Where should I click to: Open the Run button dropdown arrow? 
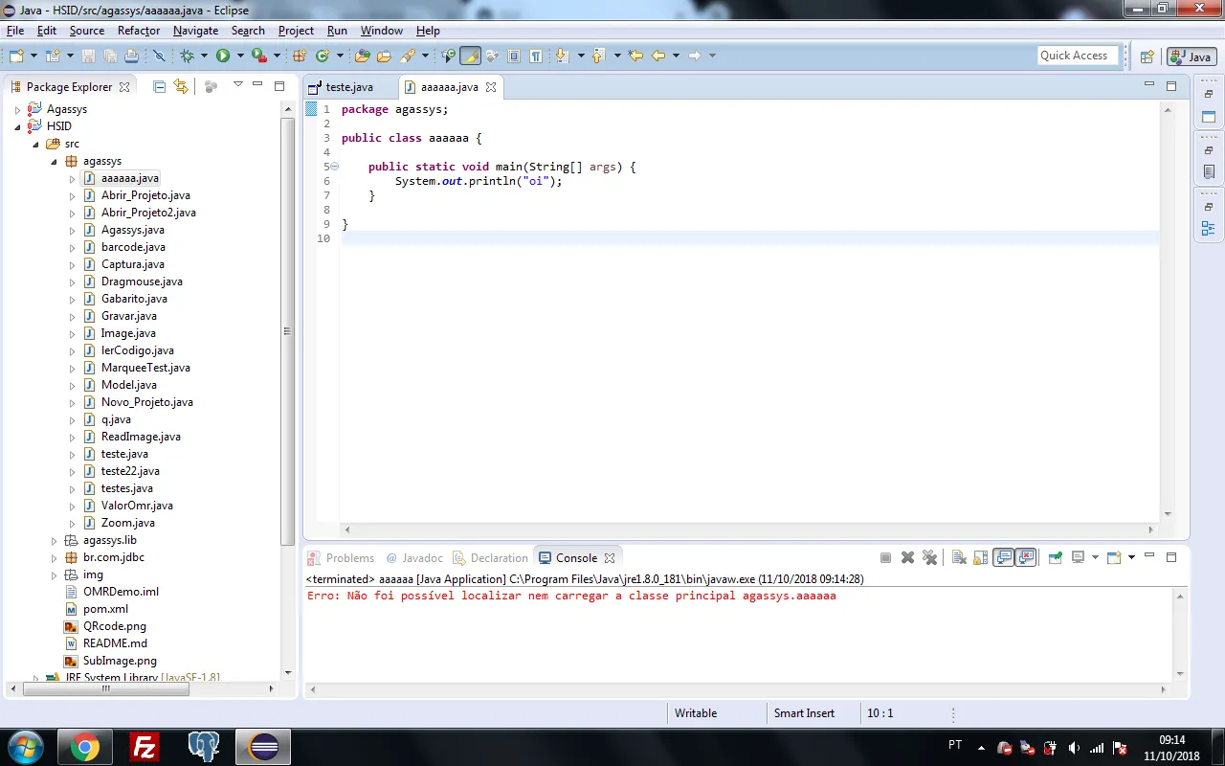tap(238, 56)
